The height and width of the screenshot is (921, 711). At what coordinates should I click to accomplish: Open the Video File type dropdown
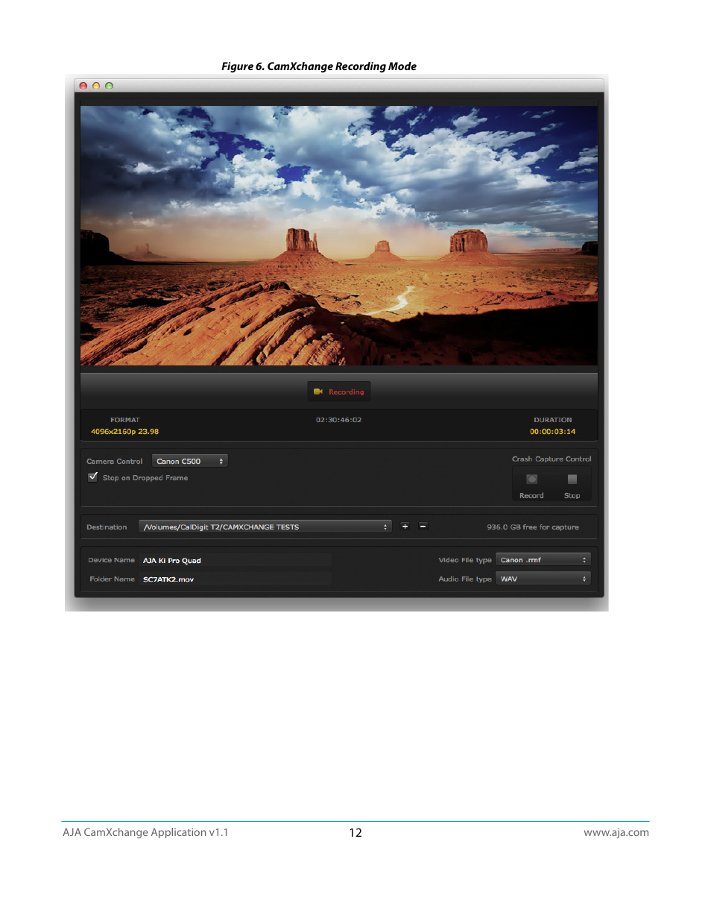543,560
